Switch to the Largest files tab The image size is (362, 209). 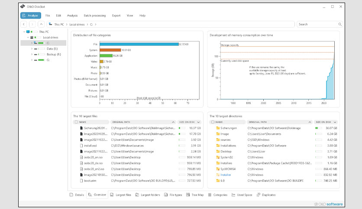(x=120, y=195)
